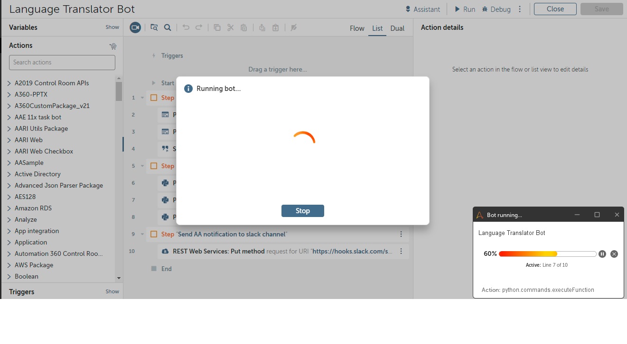627x344 pixels.
Task: Click the Triggers lightning bolt icon
Action: tap(153, 55)
